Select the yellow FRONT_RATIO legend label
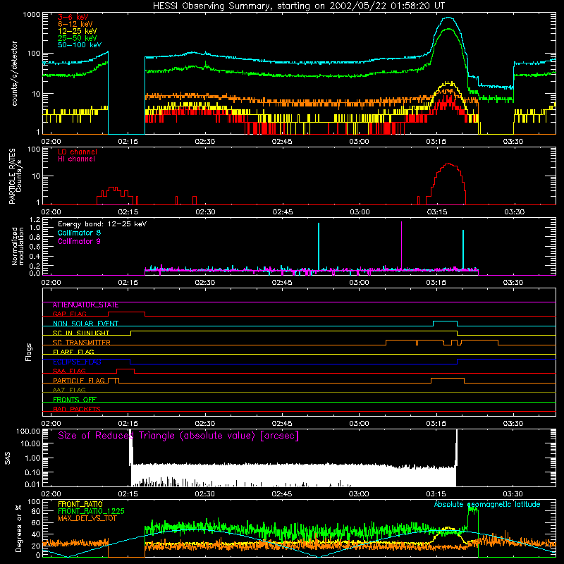The width and height of the screenshot is (564, 564). 80,504
